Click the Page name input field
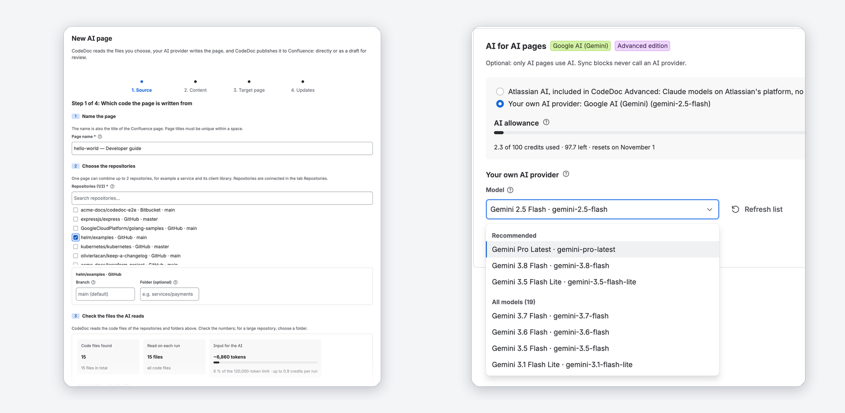 click(x=222, y=149)
